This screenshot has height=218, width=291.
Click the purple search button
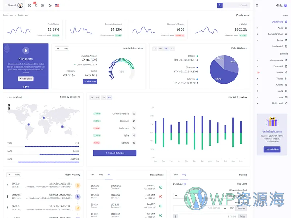click(219, 5)
